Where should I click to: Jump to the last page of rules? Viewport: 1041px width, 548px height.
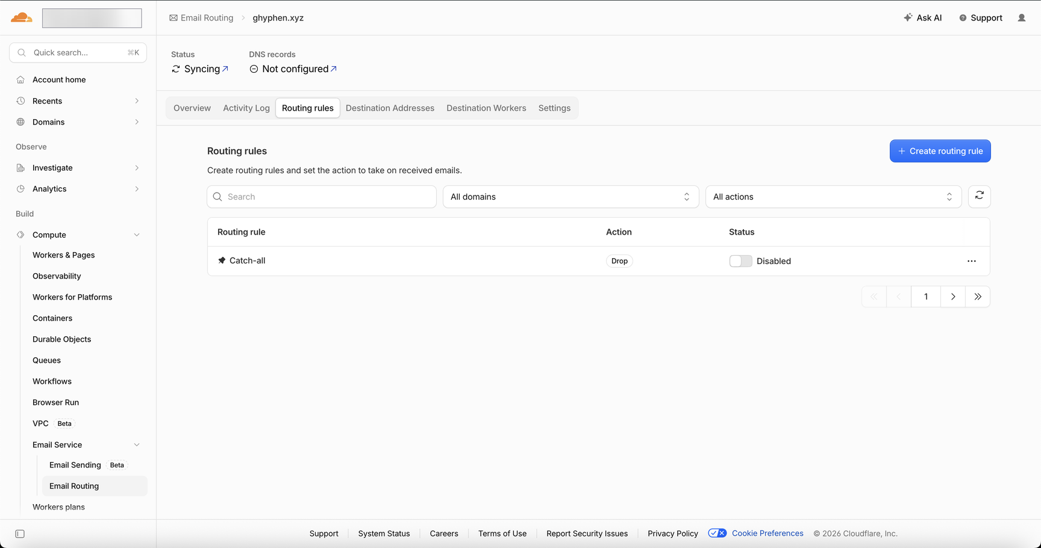978,297
